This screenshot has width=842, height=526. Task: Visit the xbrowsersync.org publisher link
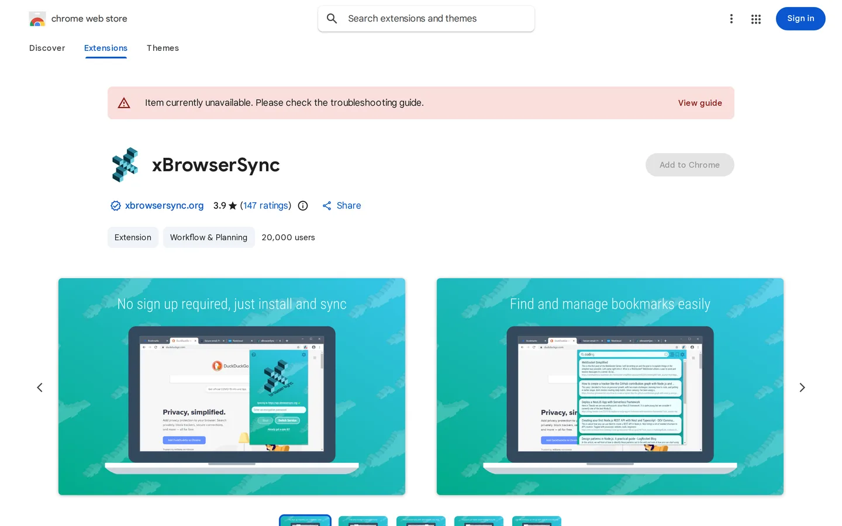[164, 206]
